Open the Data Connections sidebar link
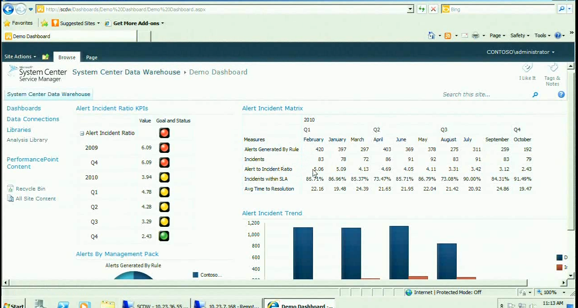Image resolution: width=578 pixels, height=308 pixels. 33,119
